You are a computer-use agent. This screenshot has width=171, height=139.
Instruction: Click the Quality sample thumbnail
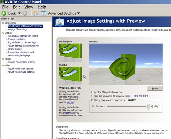pos(70,76)
